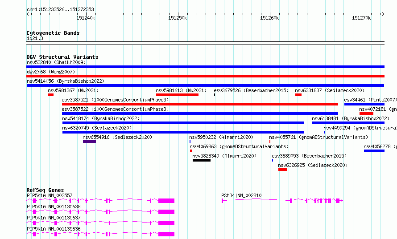Click the dgv2n68 (Wong2007) label
The image size is (397, 239).
click(x=51, y=72)
